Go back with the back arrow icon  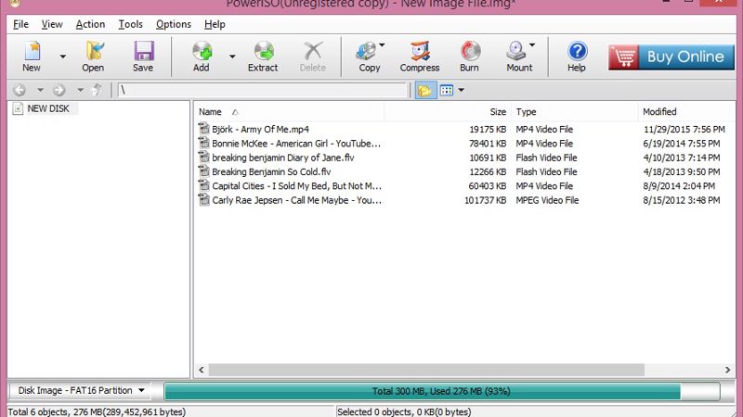point(20,90)
